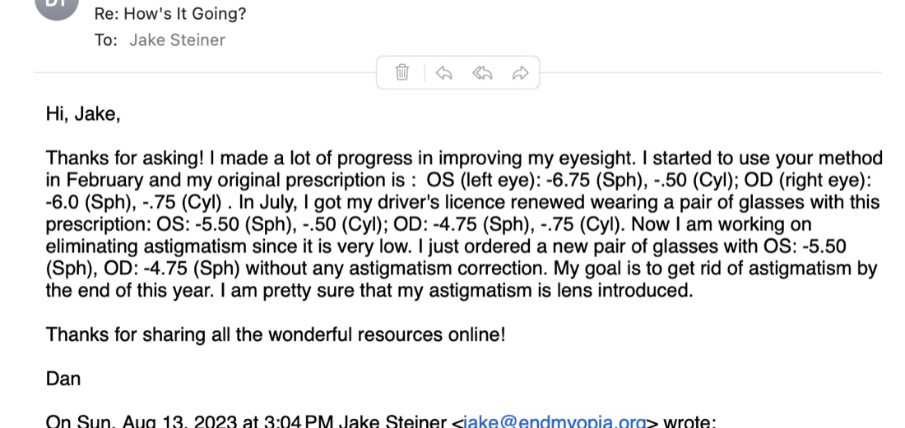The image size is (905, 428).
Task: Click the Dan signature at message end
Action: pos(63,379)
